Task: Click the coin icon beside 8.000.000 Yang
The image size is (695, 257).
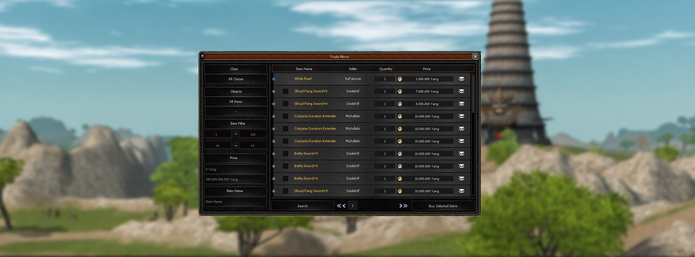Action: click(400, 104)
